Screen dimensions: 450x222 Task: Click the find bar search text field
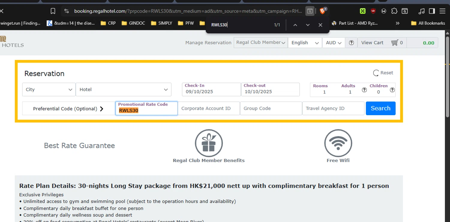(x=240, y=25)
